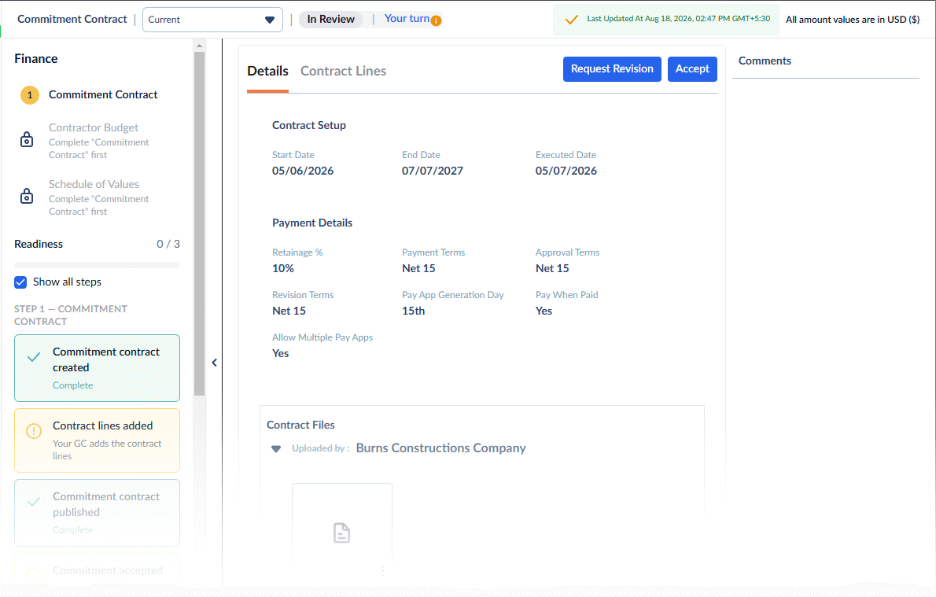Click the Your turn link

(407, 19)
